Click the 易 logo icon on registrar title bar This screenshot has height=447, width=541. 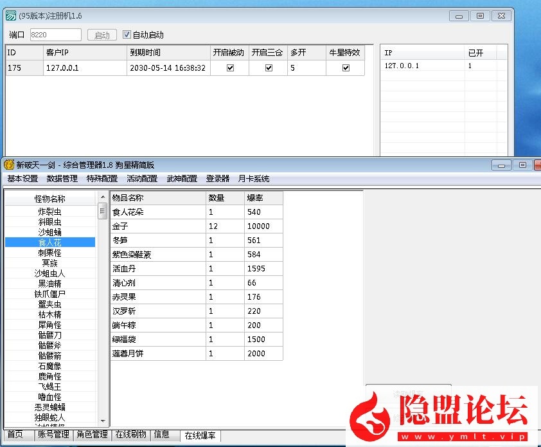[10, 15]
